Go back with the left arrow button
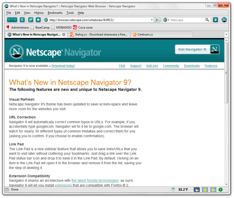This screenshot has height=198, width=234. pyautogui.click(x=9, y=20)
